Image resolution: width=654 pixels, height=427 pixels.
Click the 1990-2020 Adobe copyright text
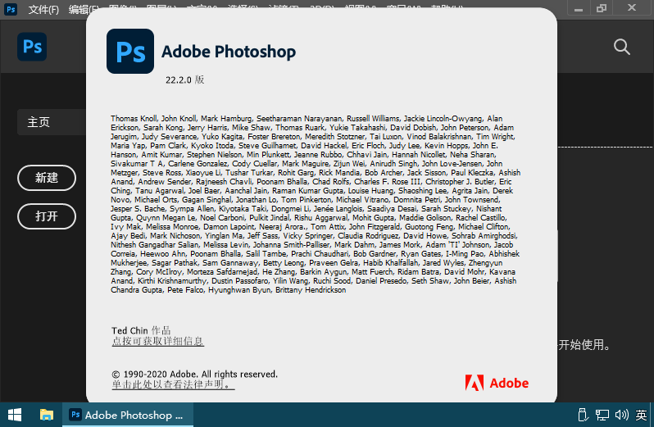[x=194, y=374]
